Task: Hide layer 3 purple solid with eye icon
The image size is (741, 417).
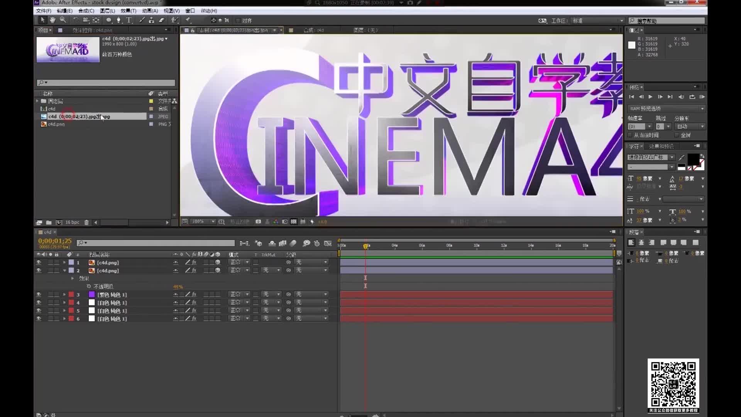Action: (39, 295)
